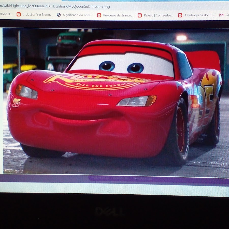The image size is (229, 229).
Task: Click the Follow on IG link in the purple footer
Action: pyautogui.click(x=100, y=178)
